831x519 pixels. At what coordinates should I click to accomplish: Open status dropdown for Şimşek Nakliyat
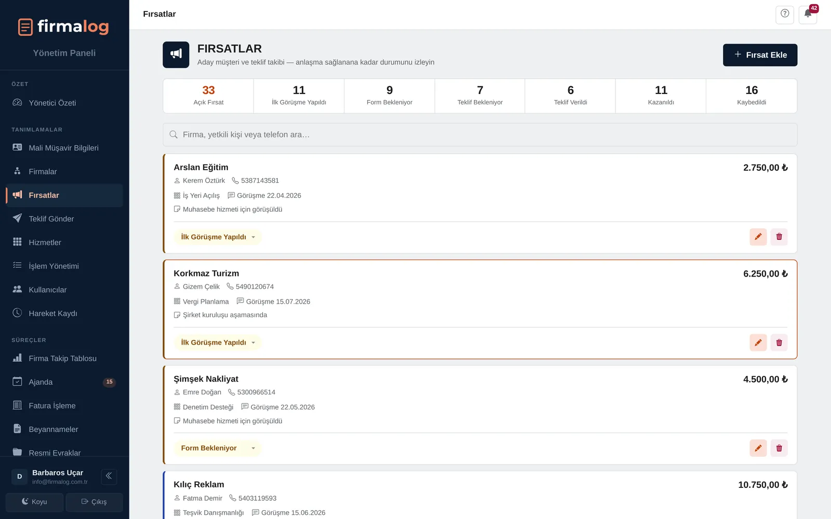point(218,448)
